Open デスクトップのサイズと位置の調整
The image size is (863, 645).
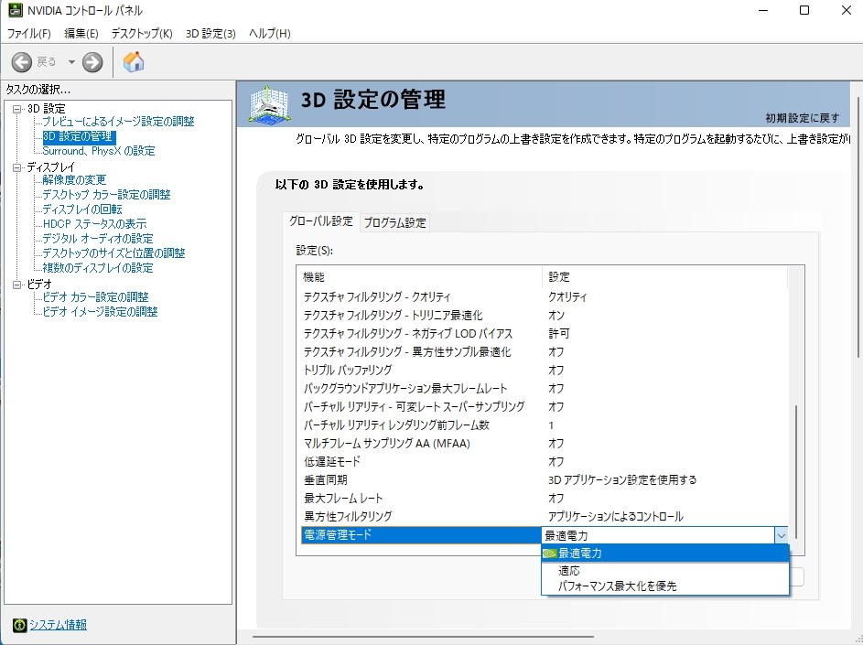113,253
